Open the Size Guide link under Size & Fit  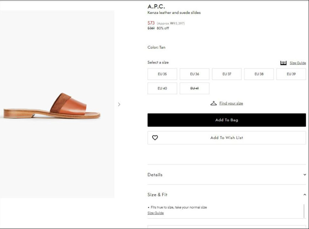pos(156,213)
